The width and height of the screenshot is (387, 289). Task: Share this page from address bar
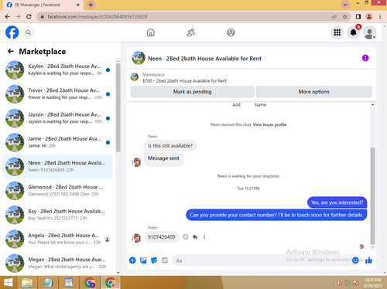pyautogui.click(x=334, y=17)
